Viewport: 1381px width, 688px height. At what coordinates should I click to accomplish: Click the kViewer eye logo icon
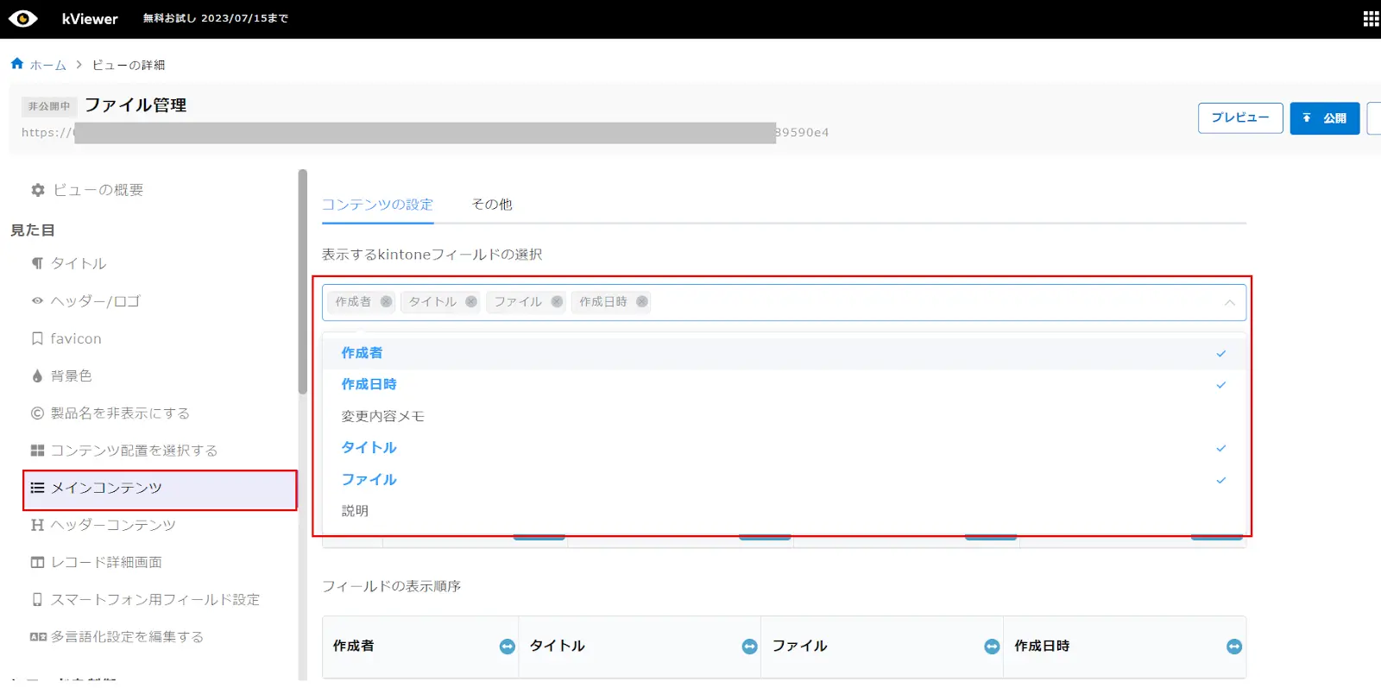pos(22,19)
